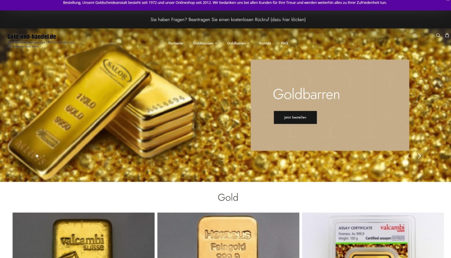Open the shopping cart bag icon

point(447,35)
